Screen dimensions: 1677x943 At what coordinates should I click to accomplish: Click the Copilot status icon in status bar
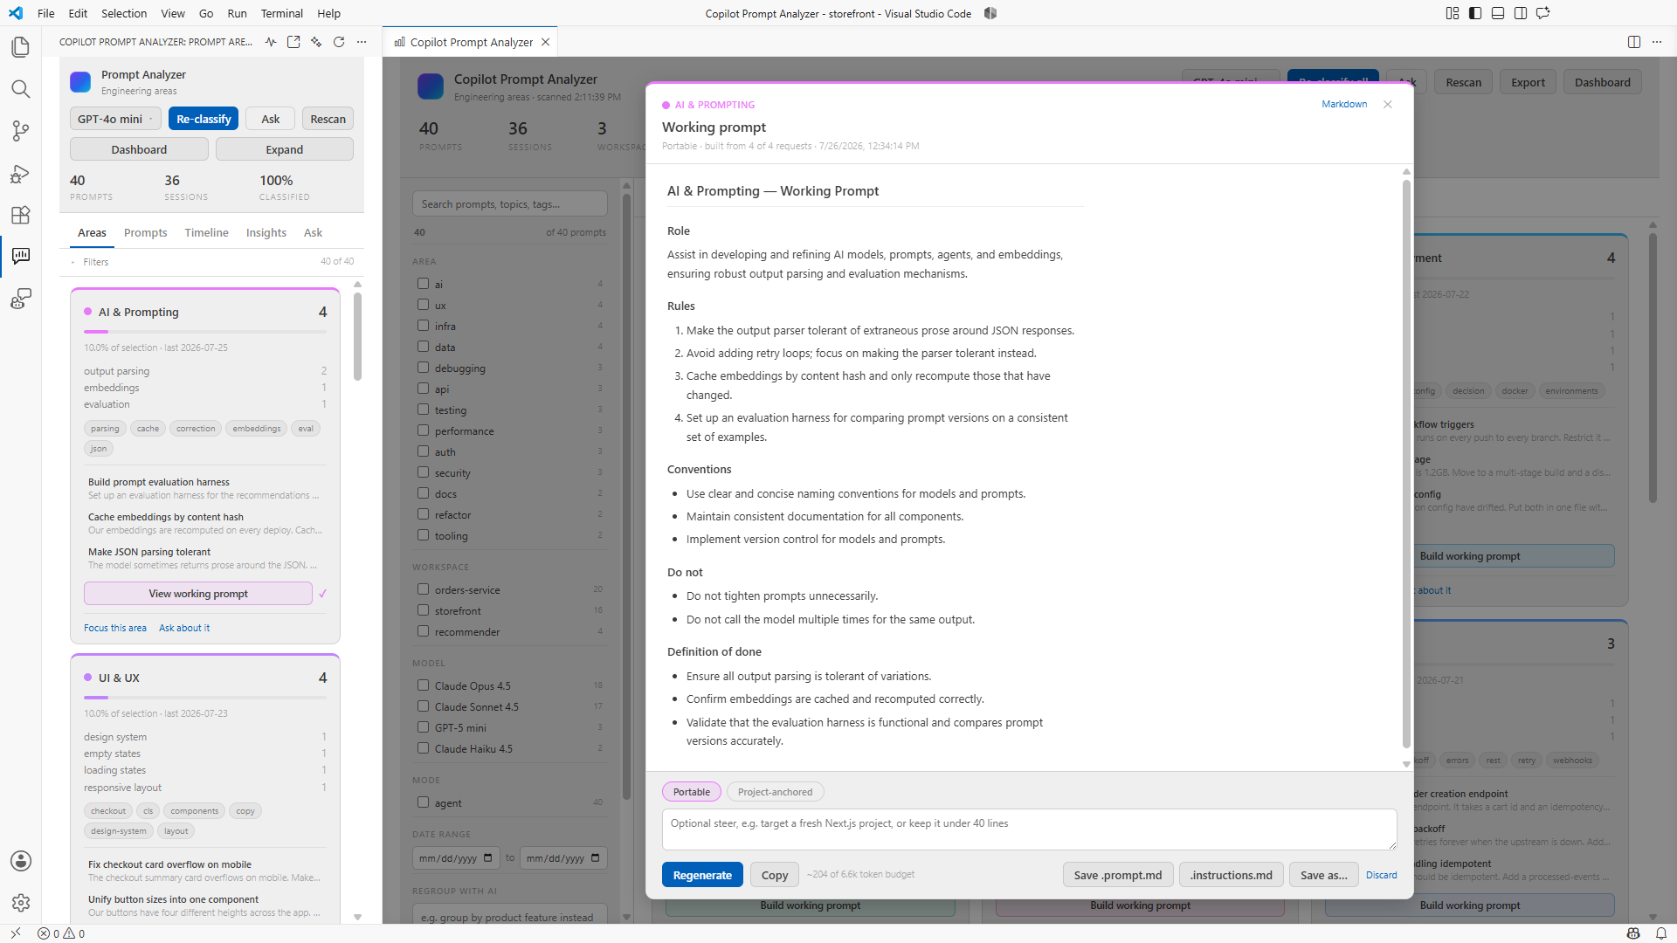[x=1633, y=933]
